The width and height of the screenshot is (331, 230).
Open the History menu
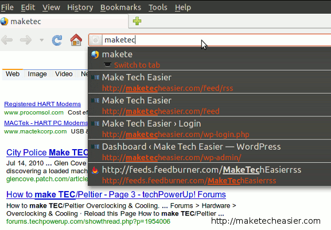[x=80, y=7]
